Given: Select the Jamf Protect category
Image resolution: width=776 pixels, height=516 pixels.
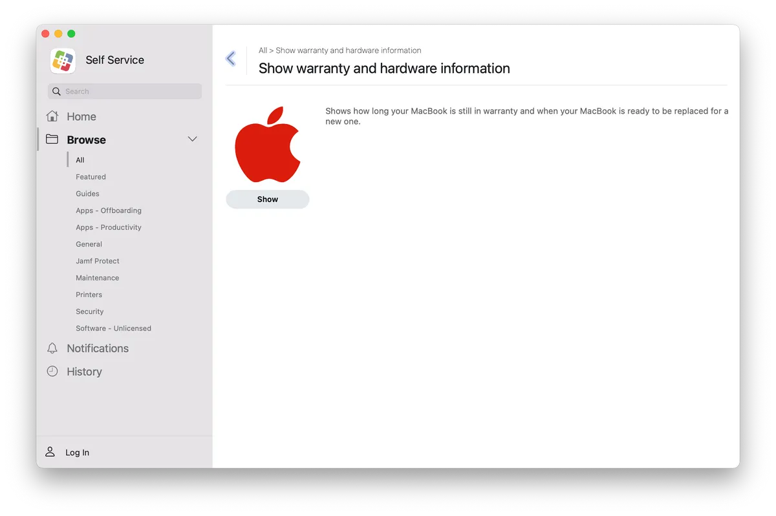Looking at the screenshot, I should [x=98, y=261].
